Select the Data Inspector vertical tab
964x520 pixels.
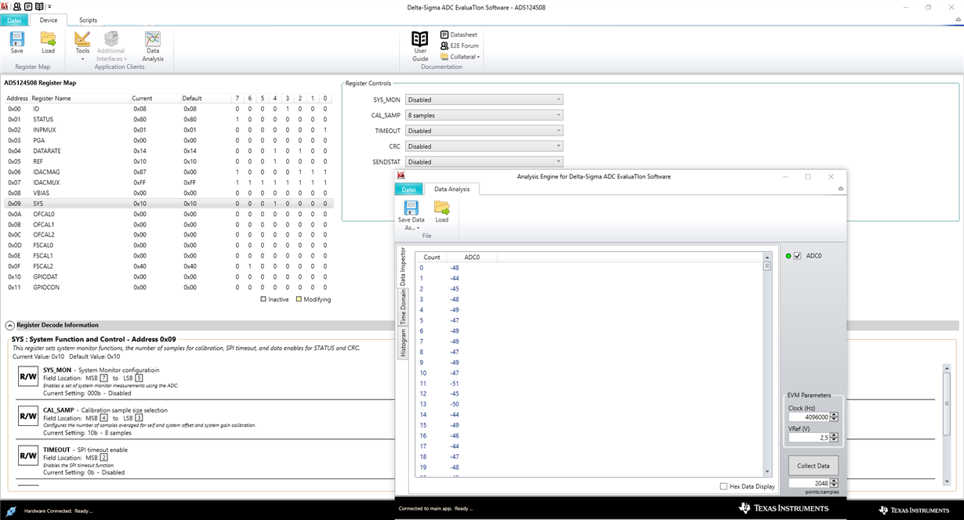404,266
